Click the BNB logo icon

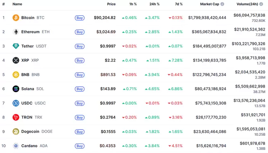click(16, 75)
